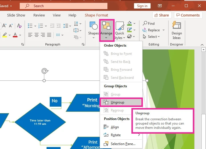This screenshot has width=206, height=149.
Task: Decrease font size with the A-down icon
Action: coord(11,26)
